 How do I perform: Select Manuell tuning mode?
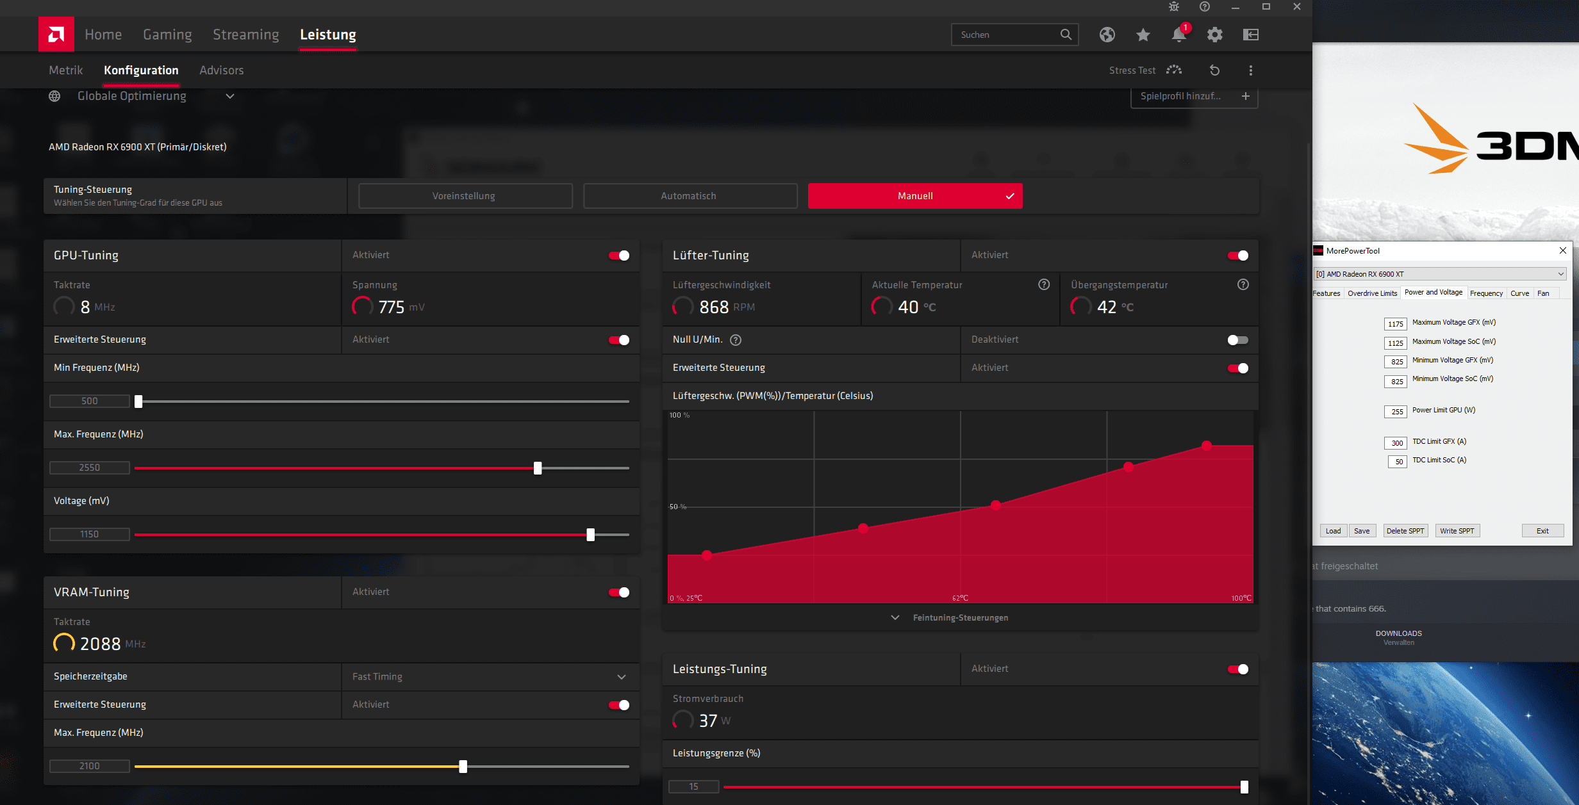pos(915,196)
